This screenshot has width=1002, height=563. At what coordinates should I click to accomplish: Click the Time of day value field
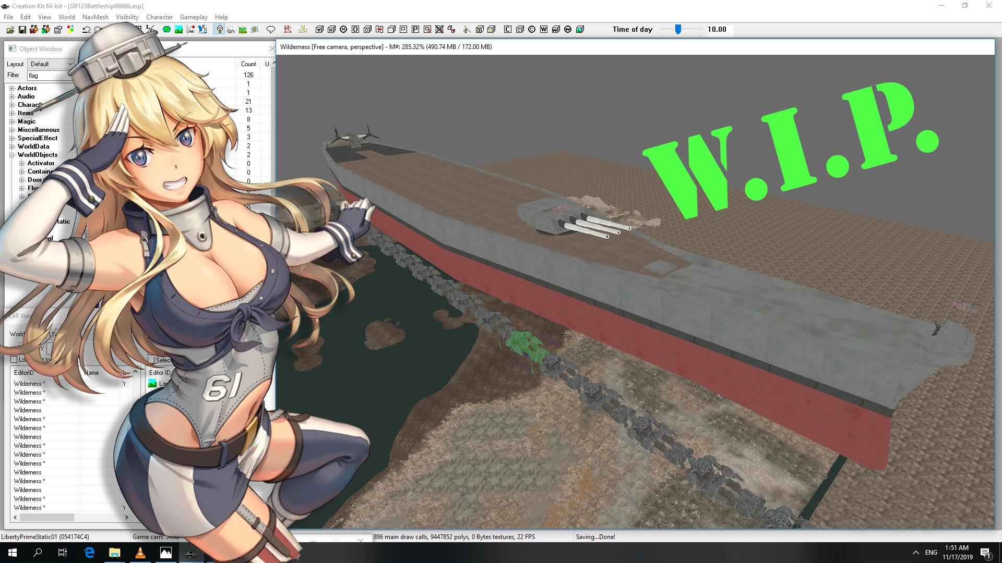pyautogui.click(x=719, y=30)
